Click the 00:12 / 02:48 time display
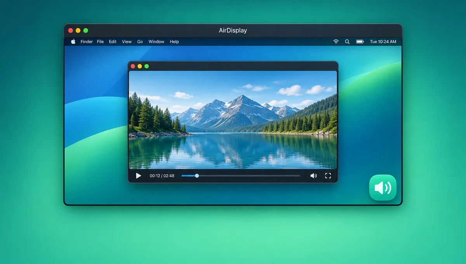The width and height of the screenshot is (466, 264). pos(162,176)
